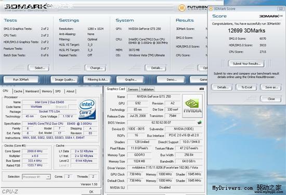Switch to the CPU tab in CPU-Z
Viewport: 286px width, 195px height.
pyautogui.click(x=5, y=91)
